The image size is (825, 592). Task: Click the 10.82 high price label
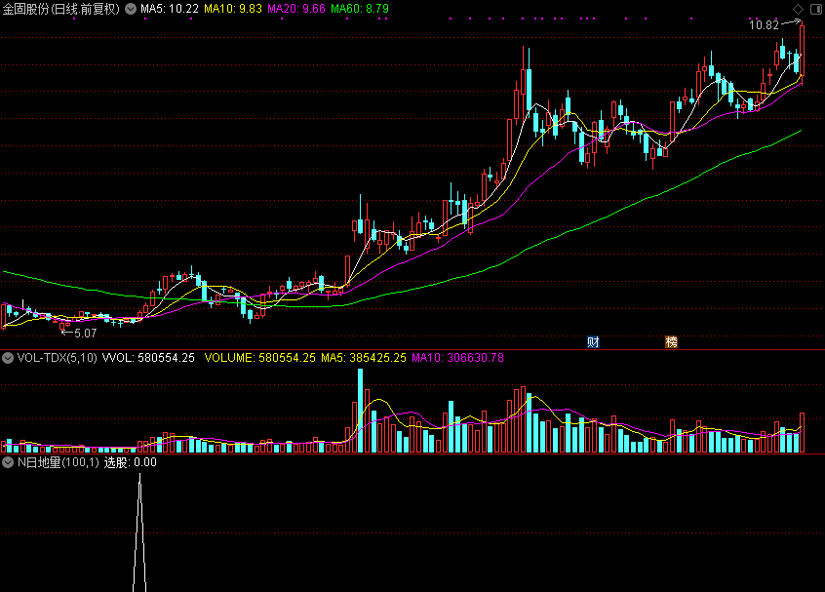764,25
